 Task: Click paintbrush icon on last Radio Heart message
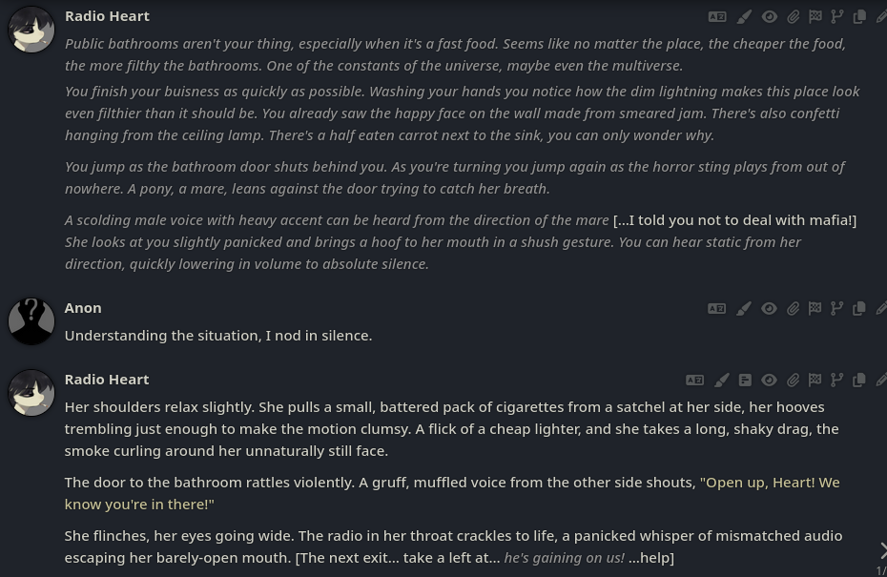point(722,381)
